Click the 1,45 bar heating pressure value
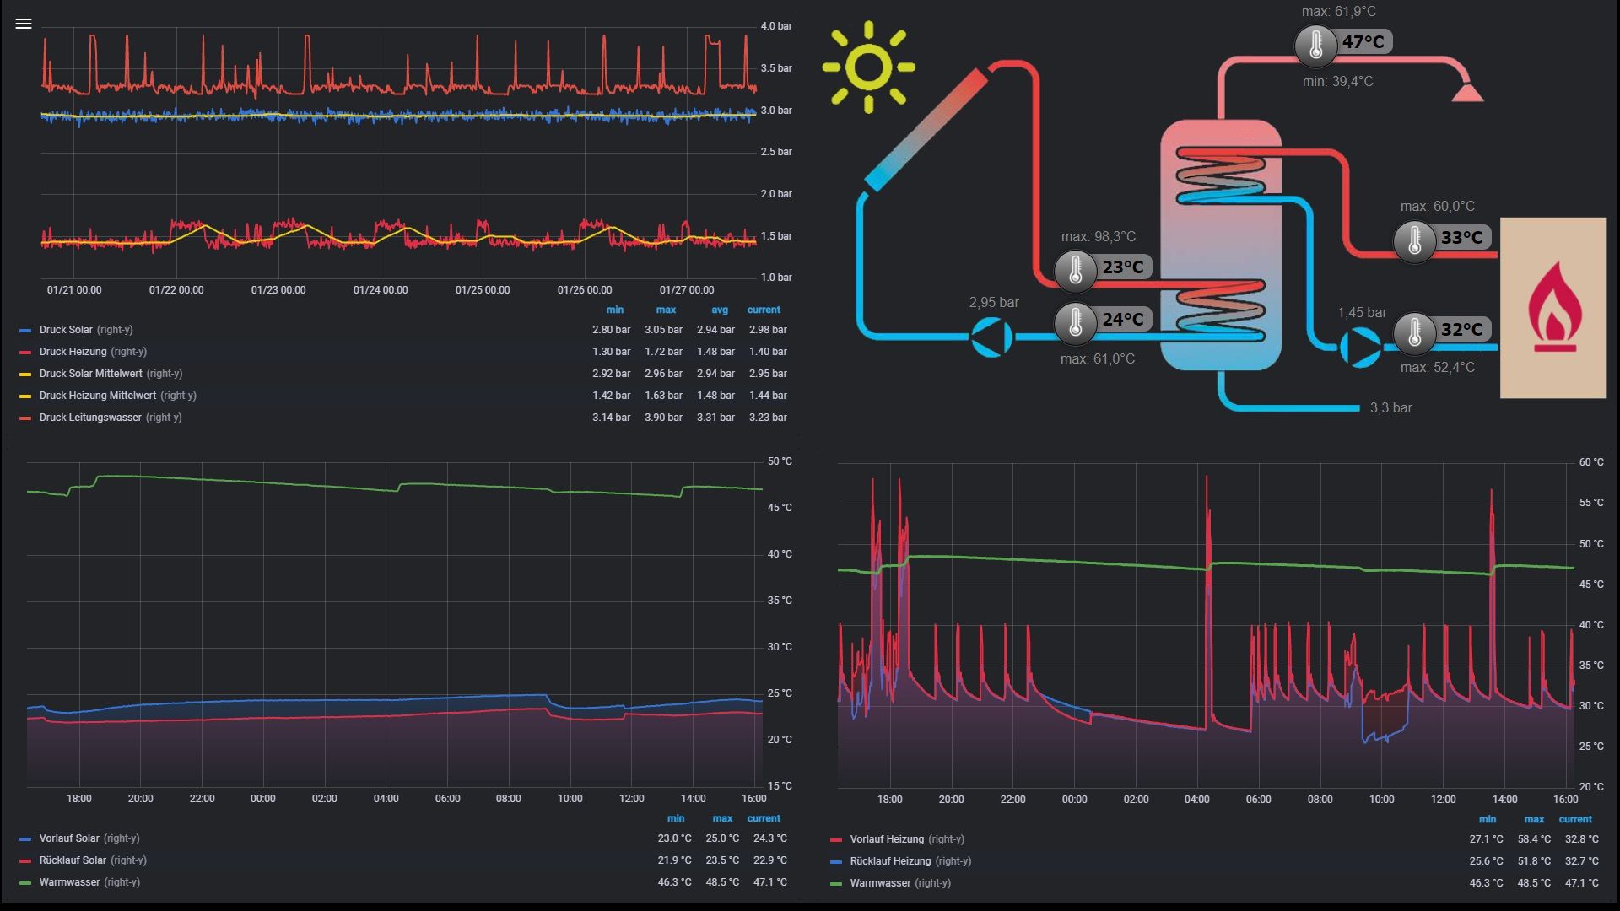The height and width of the screenshot is (911, 1620). click(x=1362, y=312)
